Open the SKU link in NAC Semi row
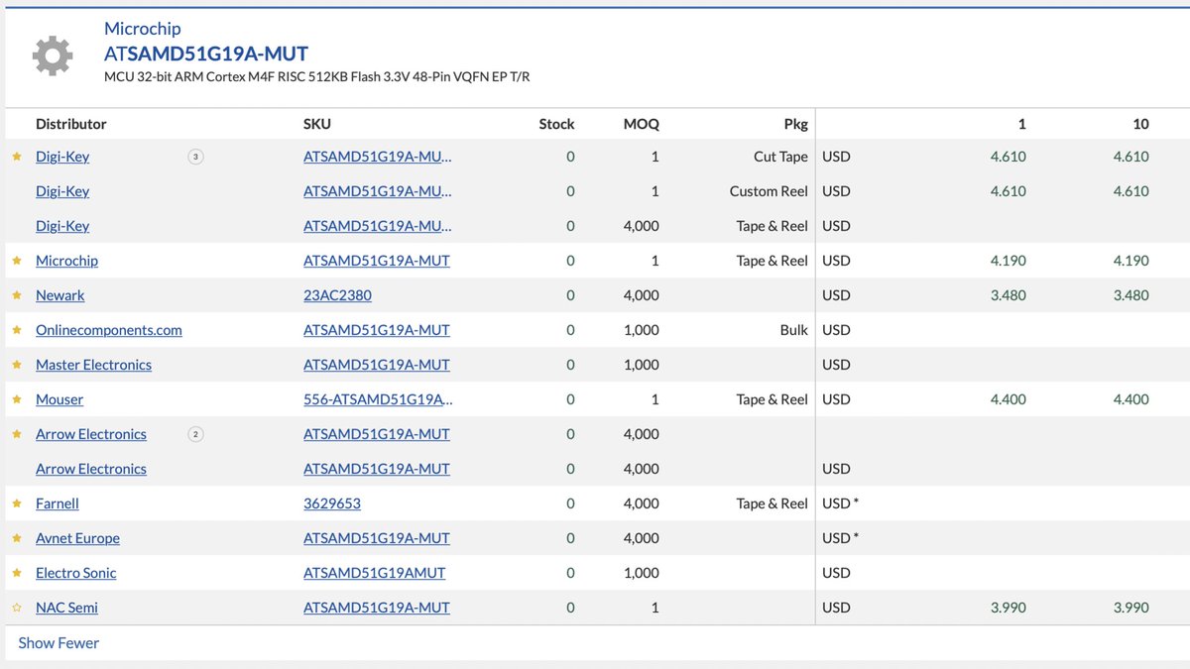Screen dimensions: 1190x669 377,608
